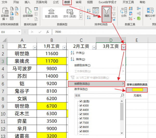Select 无填充 filter option
The width and height of the screenshot is (156, 138).
pos(137,96)
